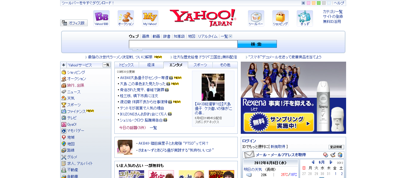Go to previous month in calendar
406x178 pixels.
[313, 162]
